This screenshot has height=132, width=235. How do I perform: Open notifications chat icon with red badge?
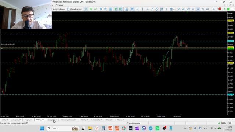pos(219,9)
